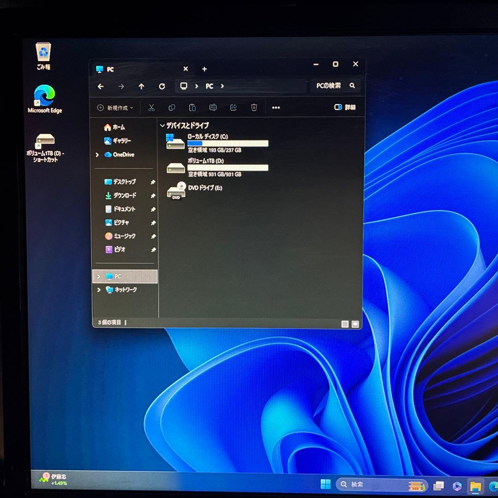Open the See more ellipsis icon
498x498 pixels.
click(x=276, y=107)
